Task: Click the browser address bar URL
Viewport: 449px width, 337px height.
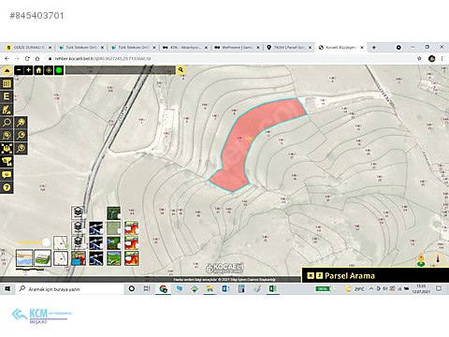Action: click(x=103, y=59)
